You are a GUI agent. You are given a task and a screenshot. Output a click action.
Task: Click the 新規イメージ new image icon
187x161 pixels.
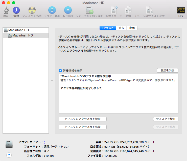pos(114,10)
